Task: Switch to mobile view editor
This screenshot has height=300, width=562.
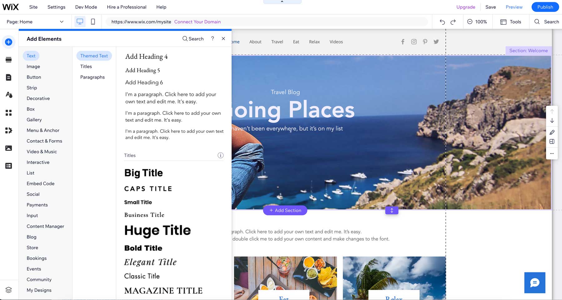Action: 93,22
